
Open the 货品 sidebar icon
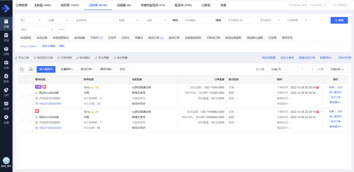point(6,37)
